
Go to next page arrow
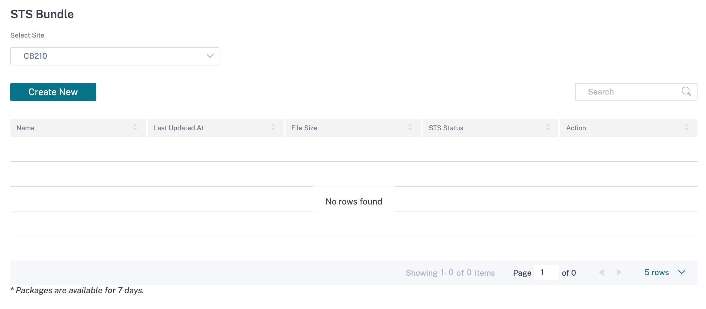pos(619,273)
